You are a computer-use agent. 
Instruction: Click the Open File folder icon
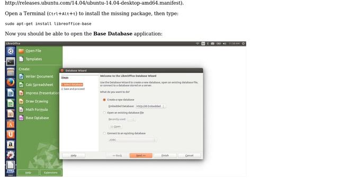tap(21, 51)
